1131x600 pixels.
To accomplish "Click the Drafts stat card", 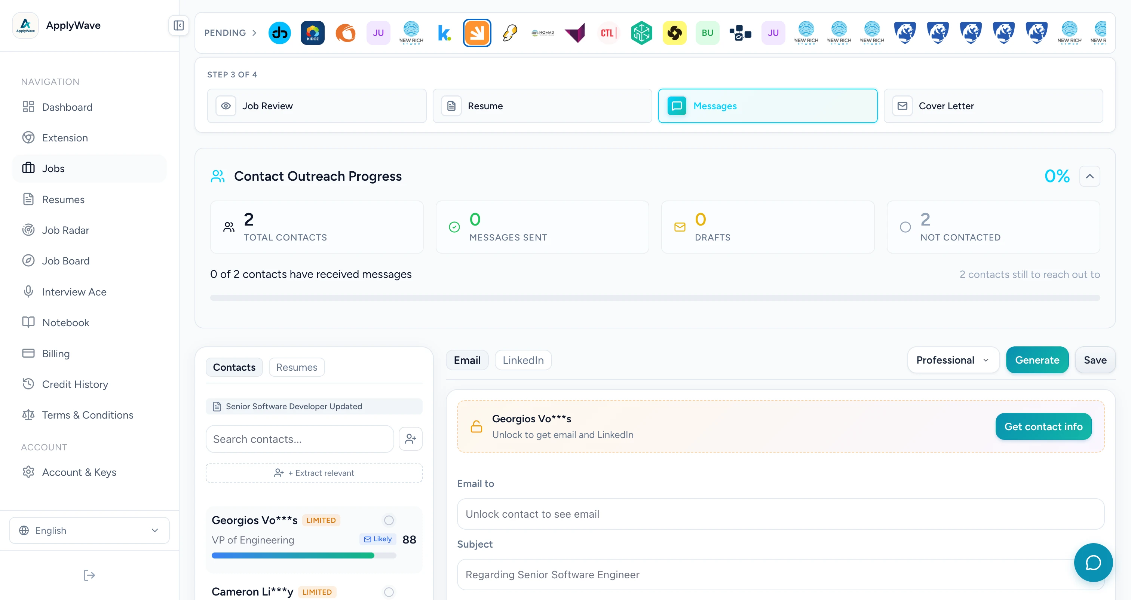I will (768, 227).
